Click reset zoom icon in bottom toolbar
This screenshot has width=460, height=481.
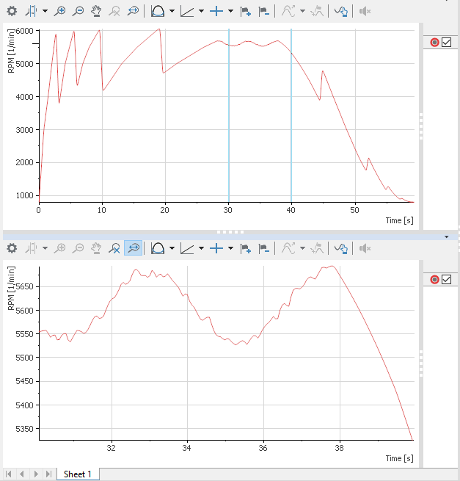point(114,248)
